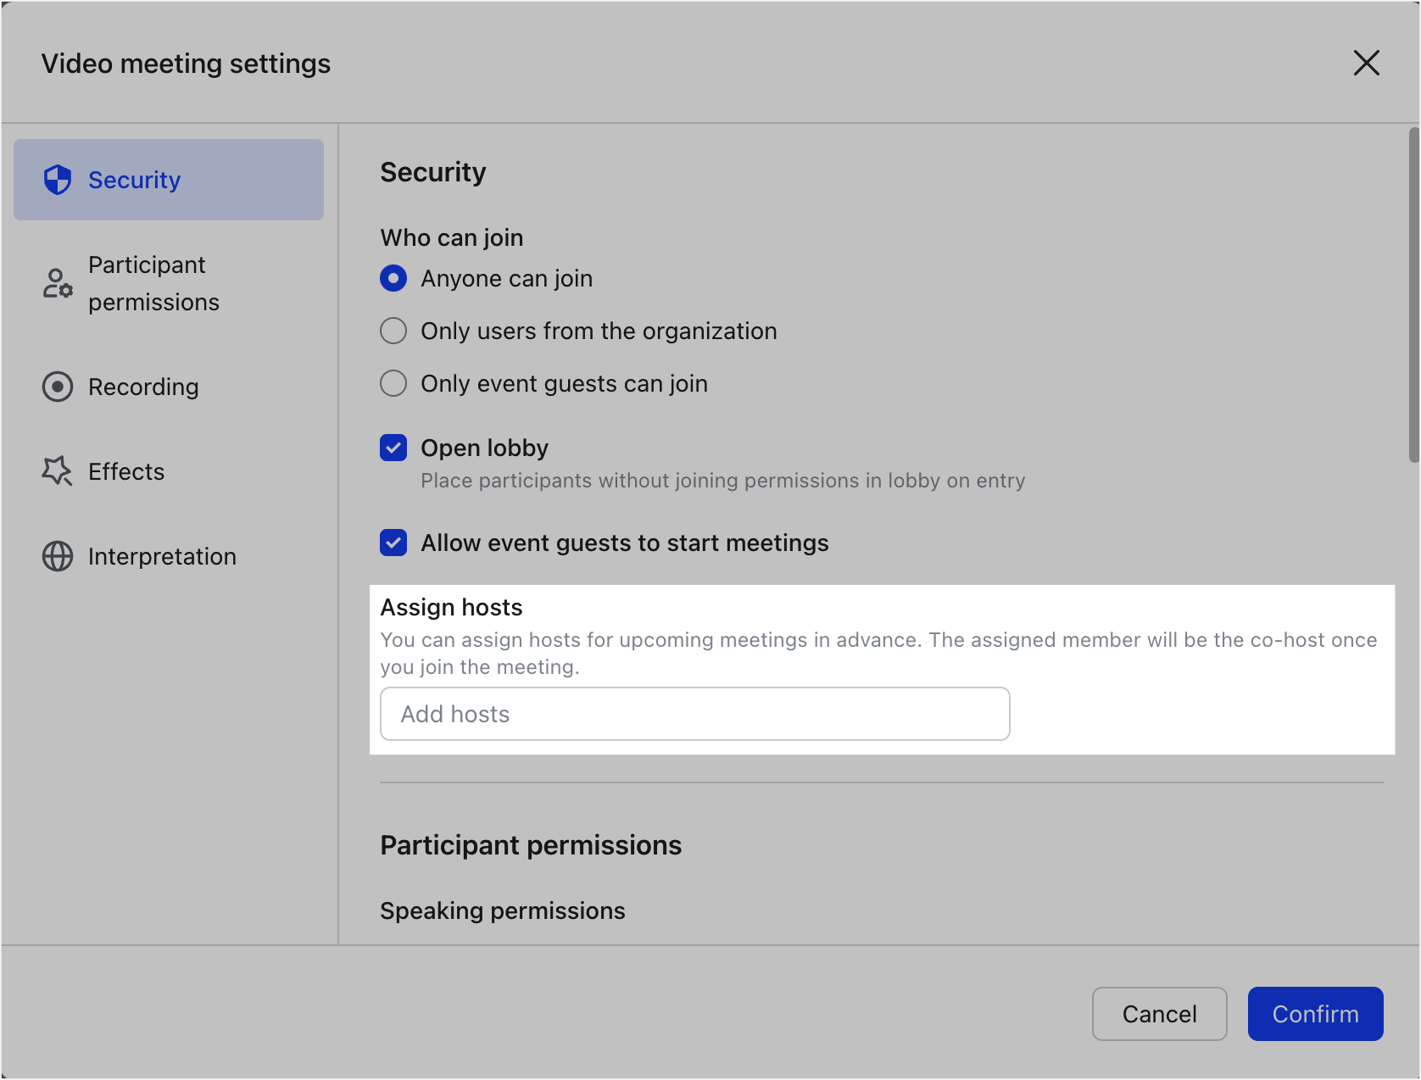
Task: Open the Interpretation tab label
Action: pos(162,556)
